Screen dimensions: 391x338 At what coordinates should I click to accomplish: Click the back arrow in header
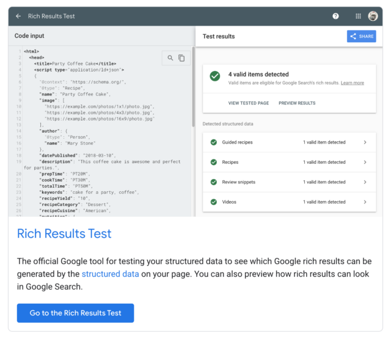point(18,17)
